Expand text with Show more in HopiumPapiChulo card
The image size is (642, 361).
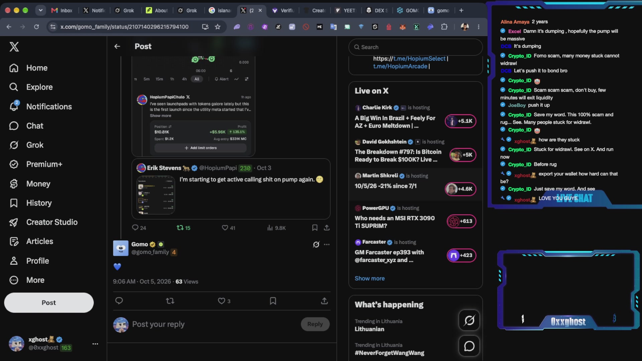(160, 116)
